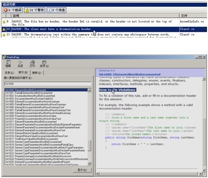The image size is (208, 178).
Task: Click the AssemblyInfo.cs file cell
Action: pos(192,22)
